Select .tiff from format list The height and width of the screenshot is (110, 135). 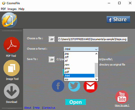[x=79, y=57]
